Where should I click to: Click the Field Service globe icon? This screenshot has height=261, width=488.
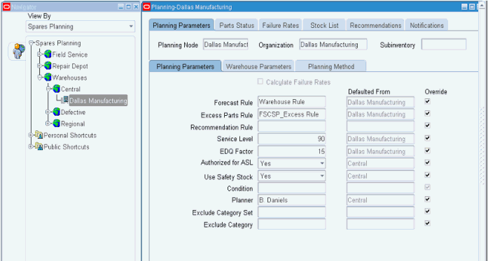[48, 54]
